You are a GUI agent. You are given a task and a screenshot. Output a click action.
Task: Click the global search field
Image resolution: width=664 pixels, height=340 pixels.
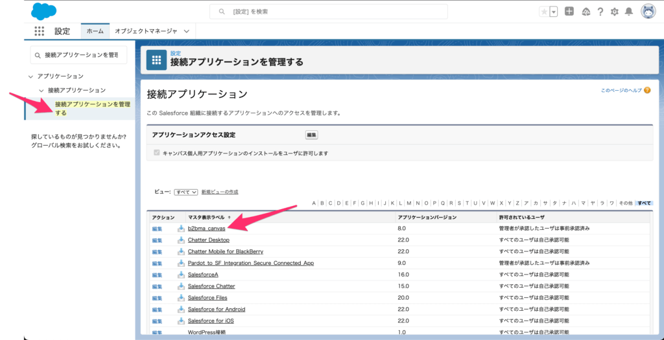coord(328,12)
